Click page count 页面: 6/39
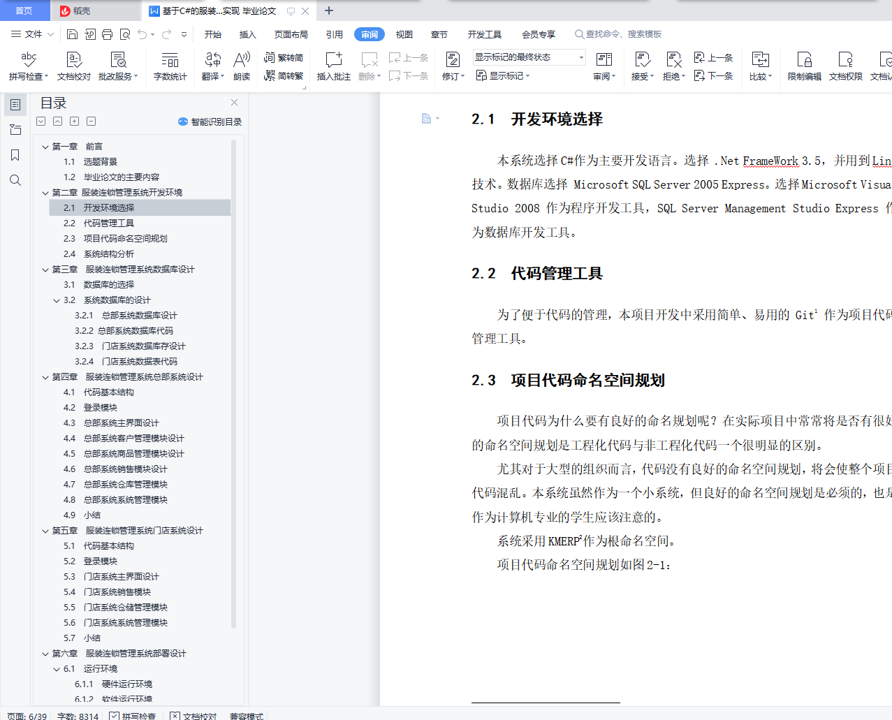Screen dimensions: 892x720 pyautogui.click(x=27, y=716)
